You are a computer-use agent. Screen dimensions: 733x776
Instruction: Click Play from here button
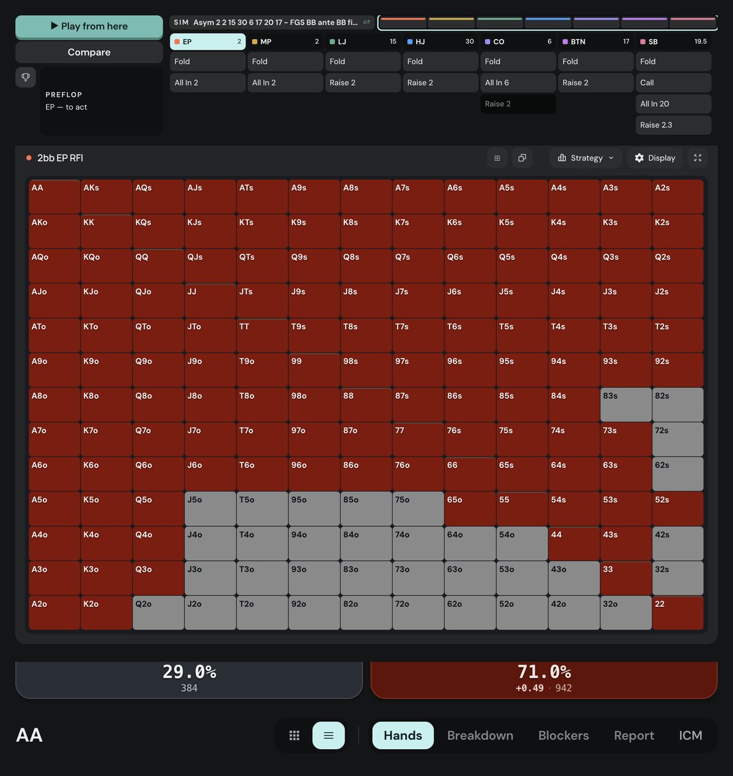coord(89,26)
